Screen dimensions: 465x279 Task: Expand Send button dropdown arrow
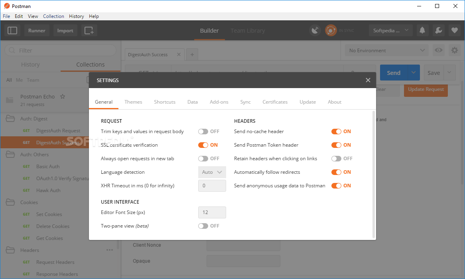pyautogui.click(x=414, y=73)
